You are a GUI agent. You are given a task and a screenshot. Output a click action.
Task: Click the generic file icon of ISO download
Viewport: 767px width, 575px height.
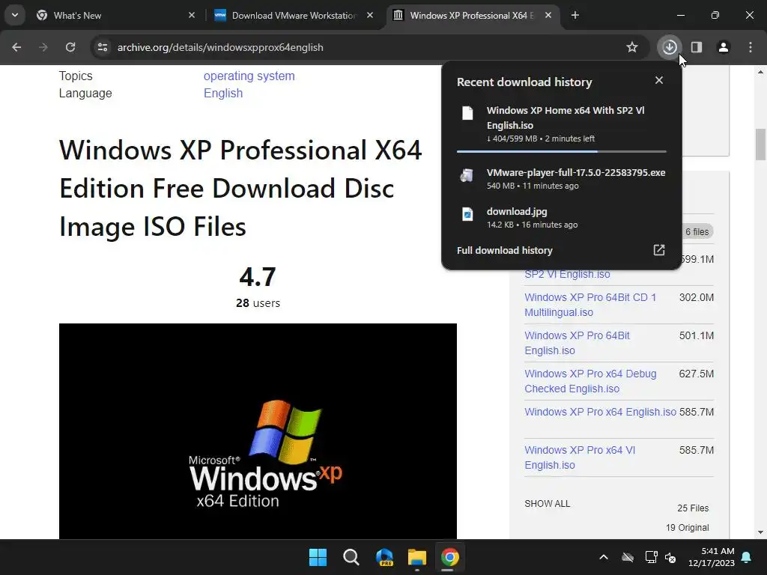[x=467, y=113]
